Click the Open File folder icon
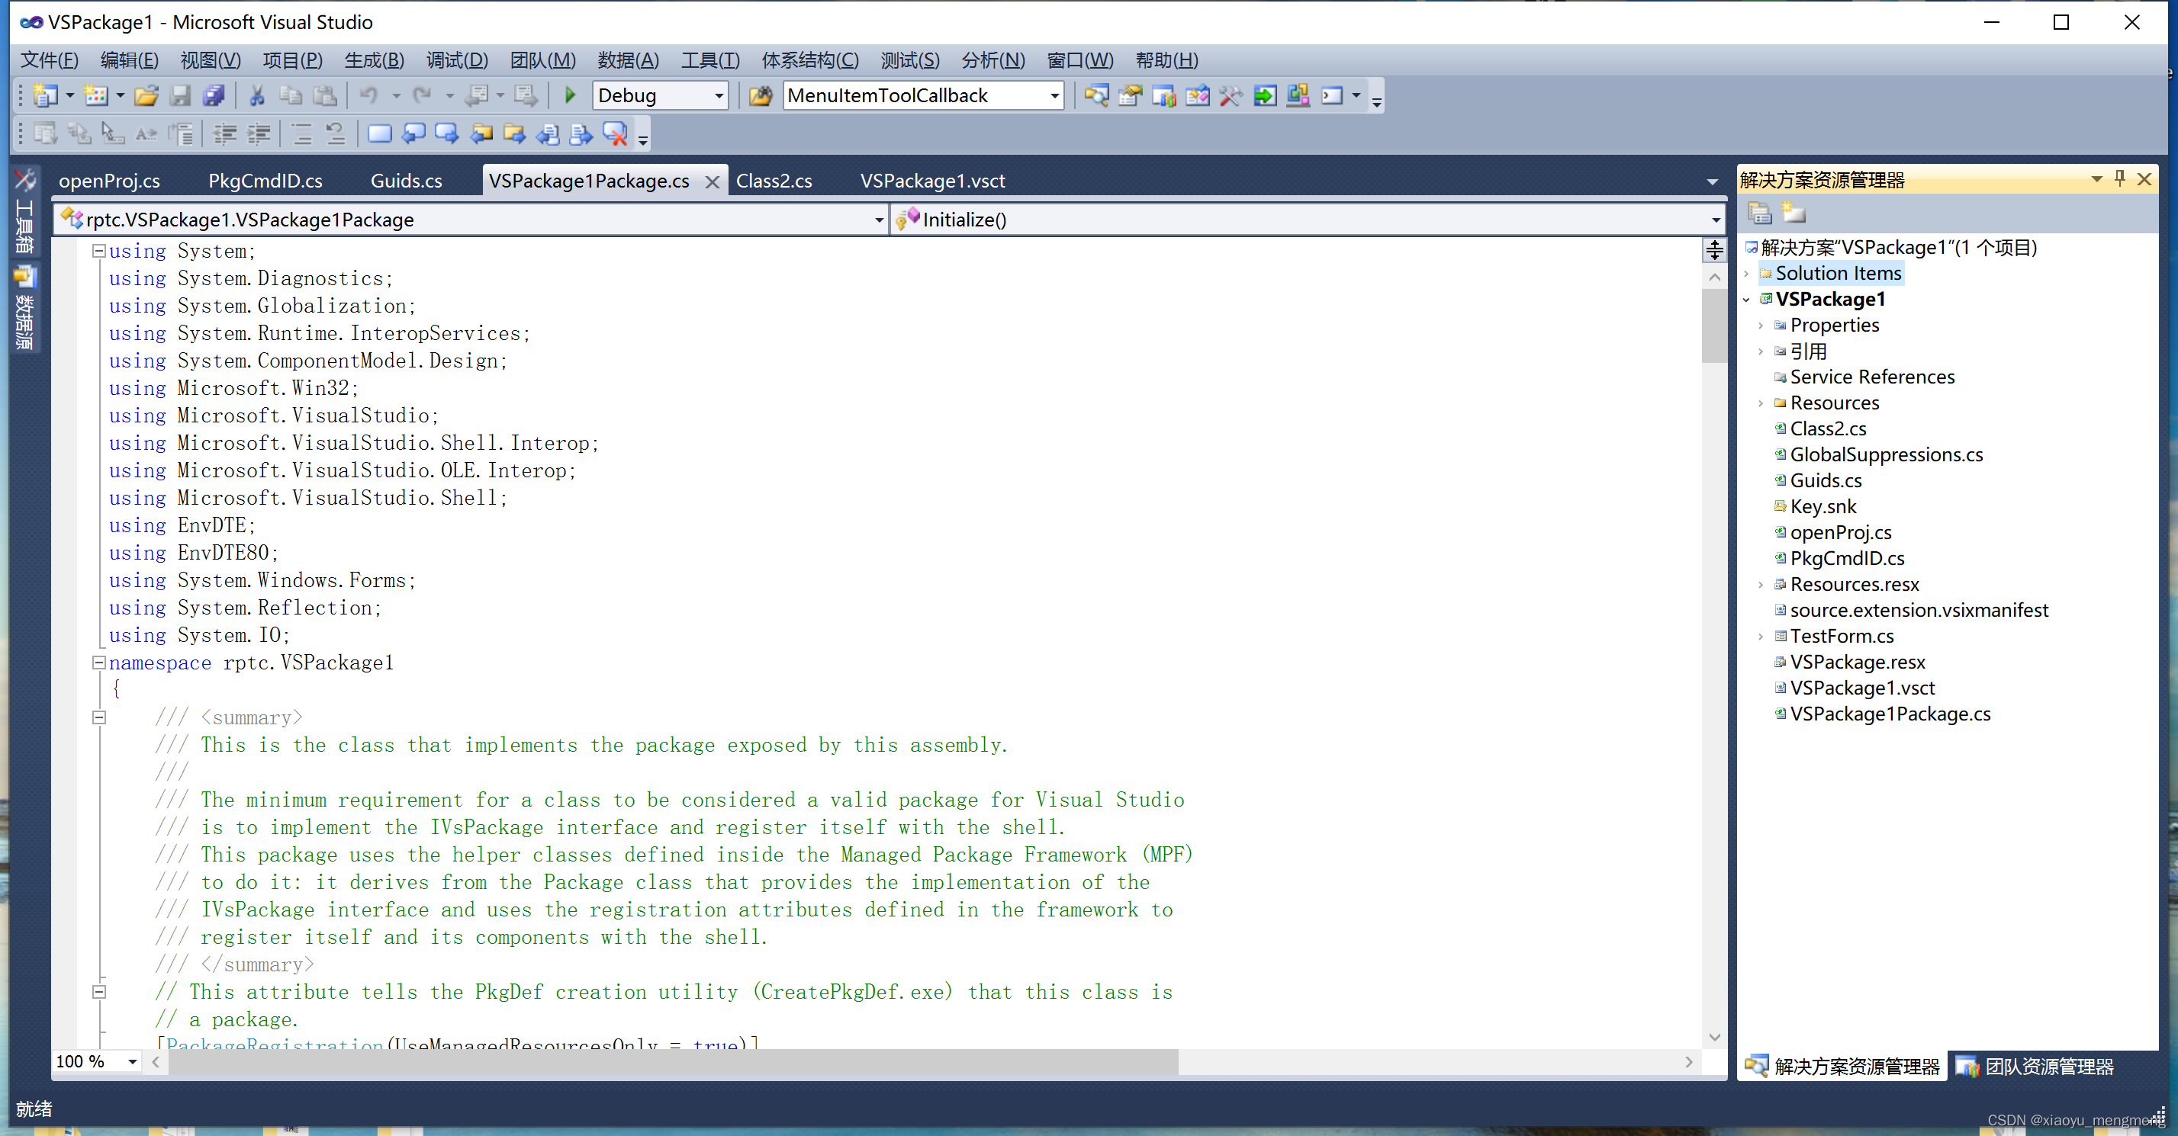This screenshot has height=1136, width=2178. pos(146,95)
